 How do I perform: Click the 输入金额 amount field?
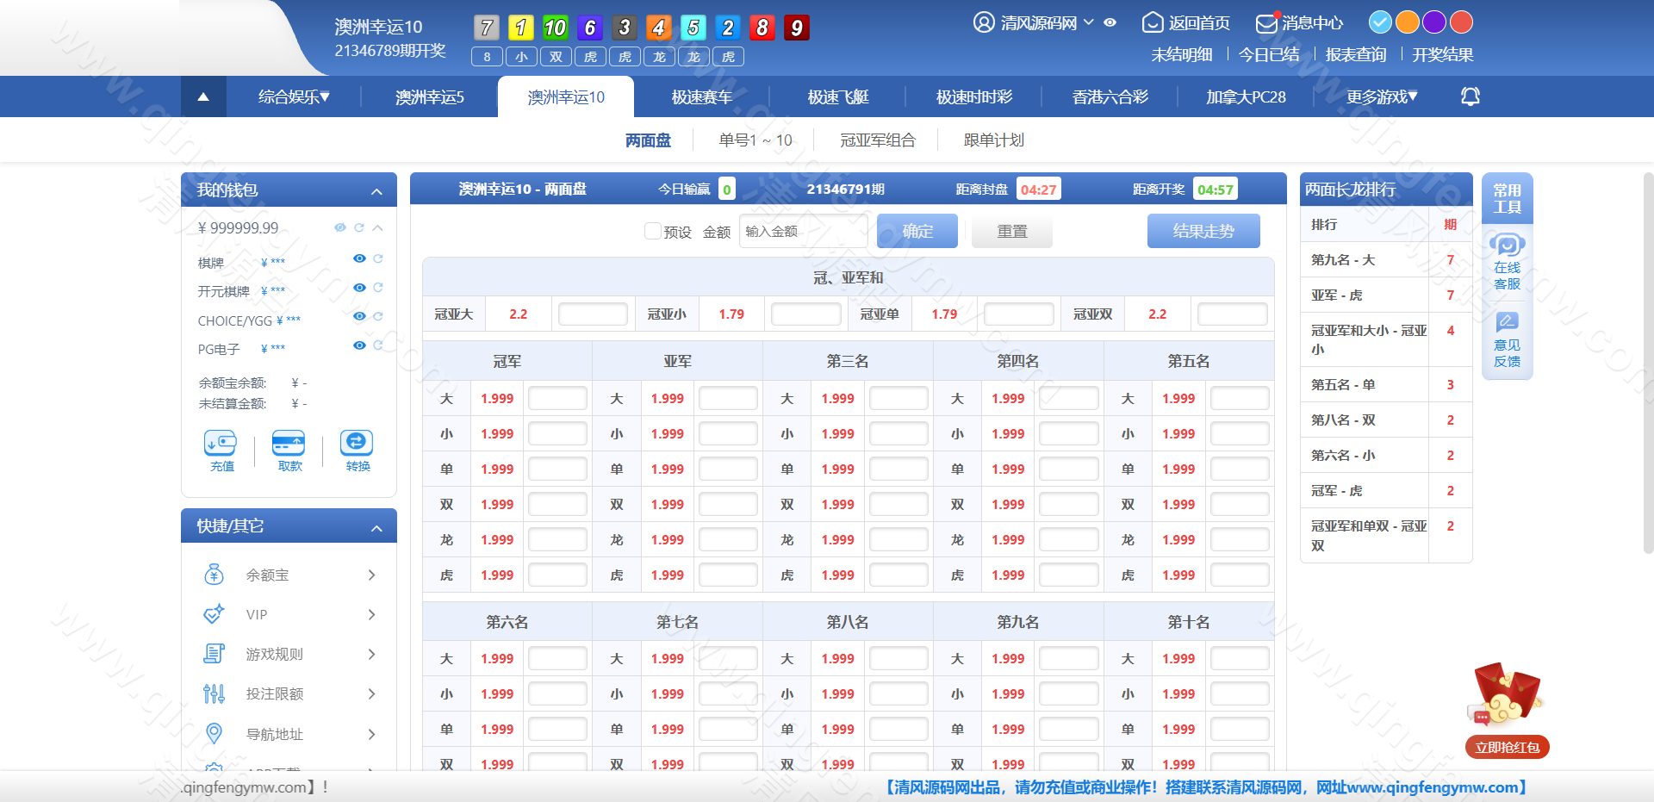pos(803,231)
